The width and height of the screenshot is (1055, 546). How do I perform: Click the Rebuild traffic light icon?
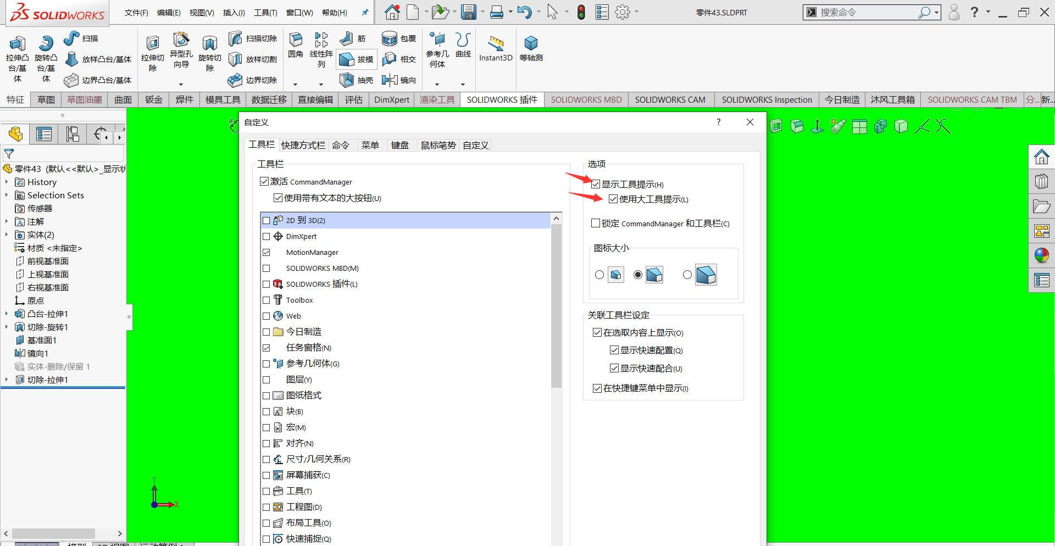pos(581,12)
